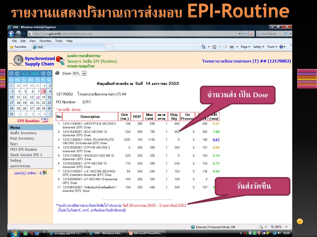
Task: Click the Ship Qty column header
Action: pyautogui.click(x=174, y=117)
